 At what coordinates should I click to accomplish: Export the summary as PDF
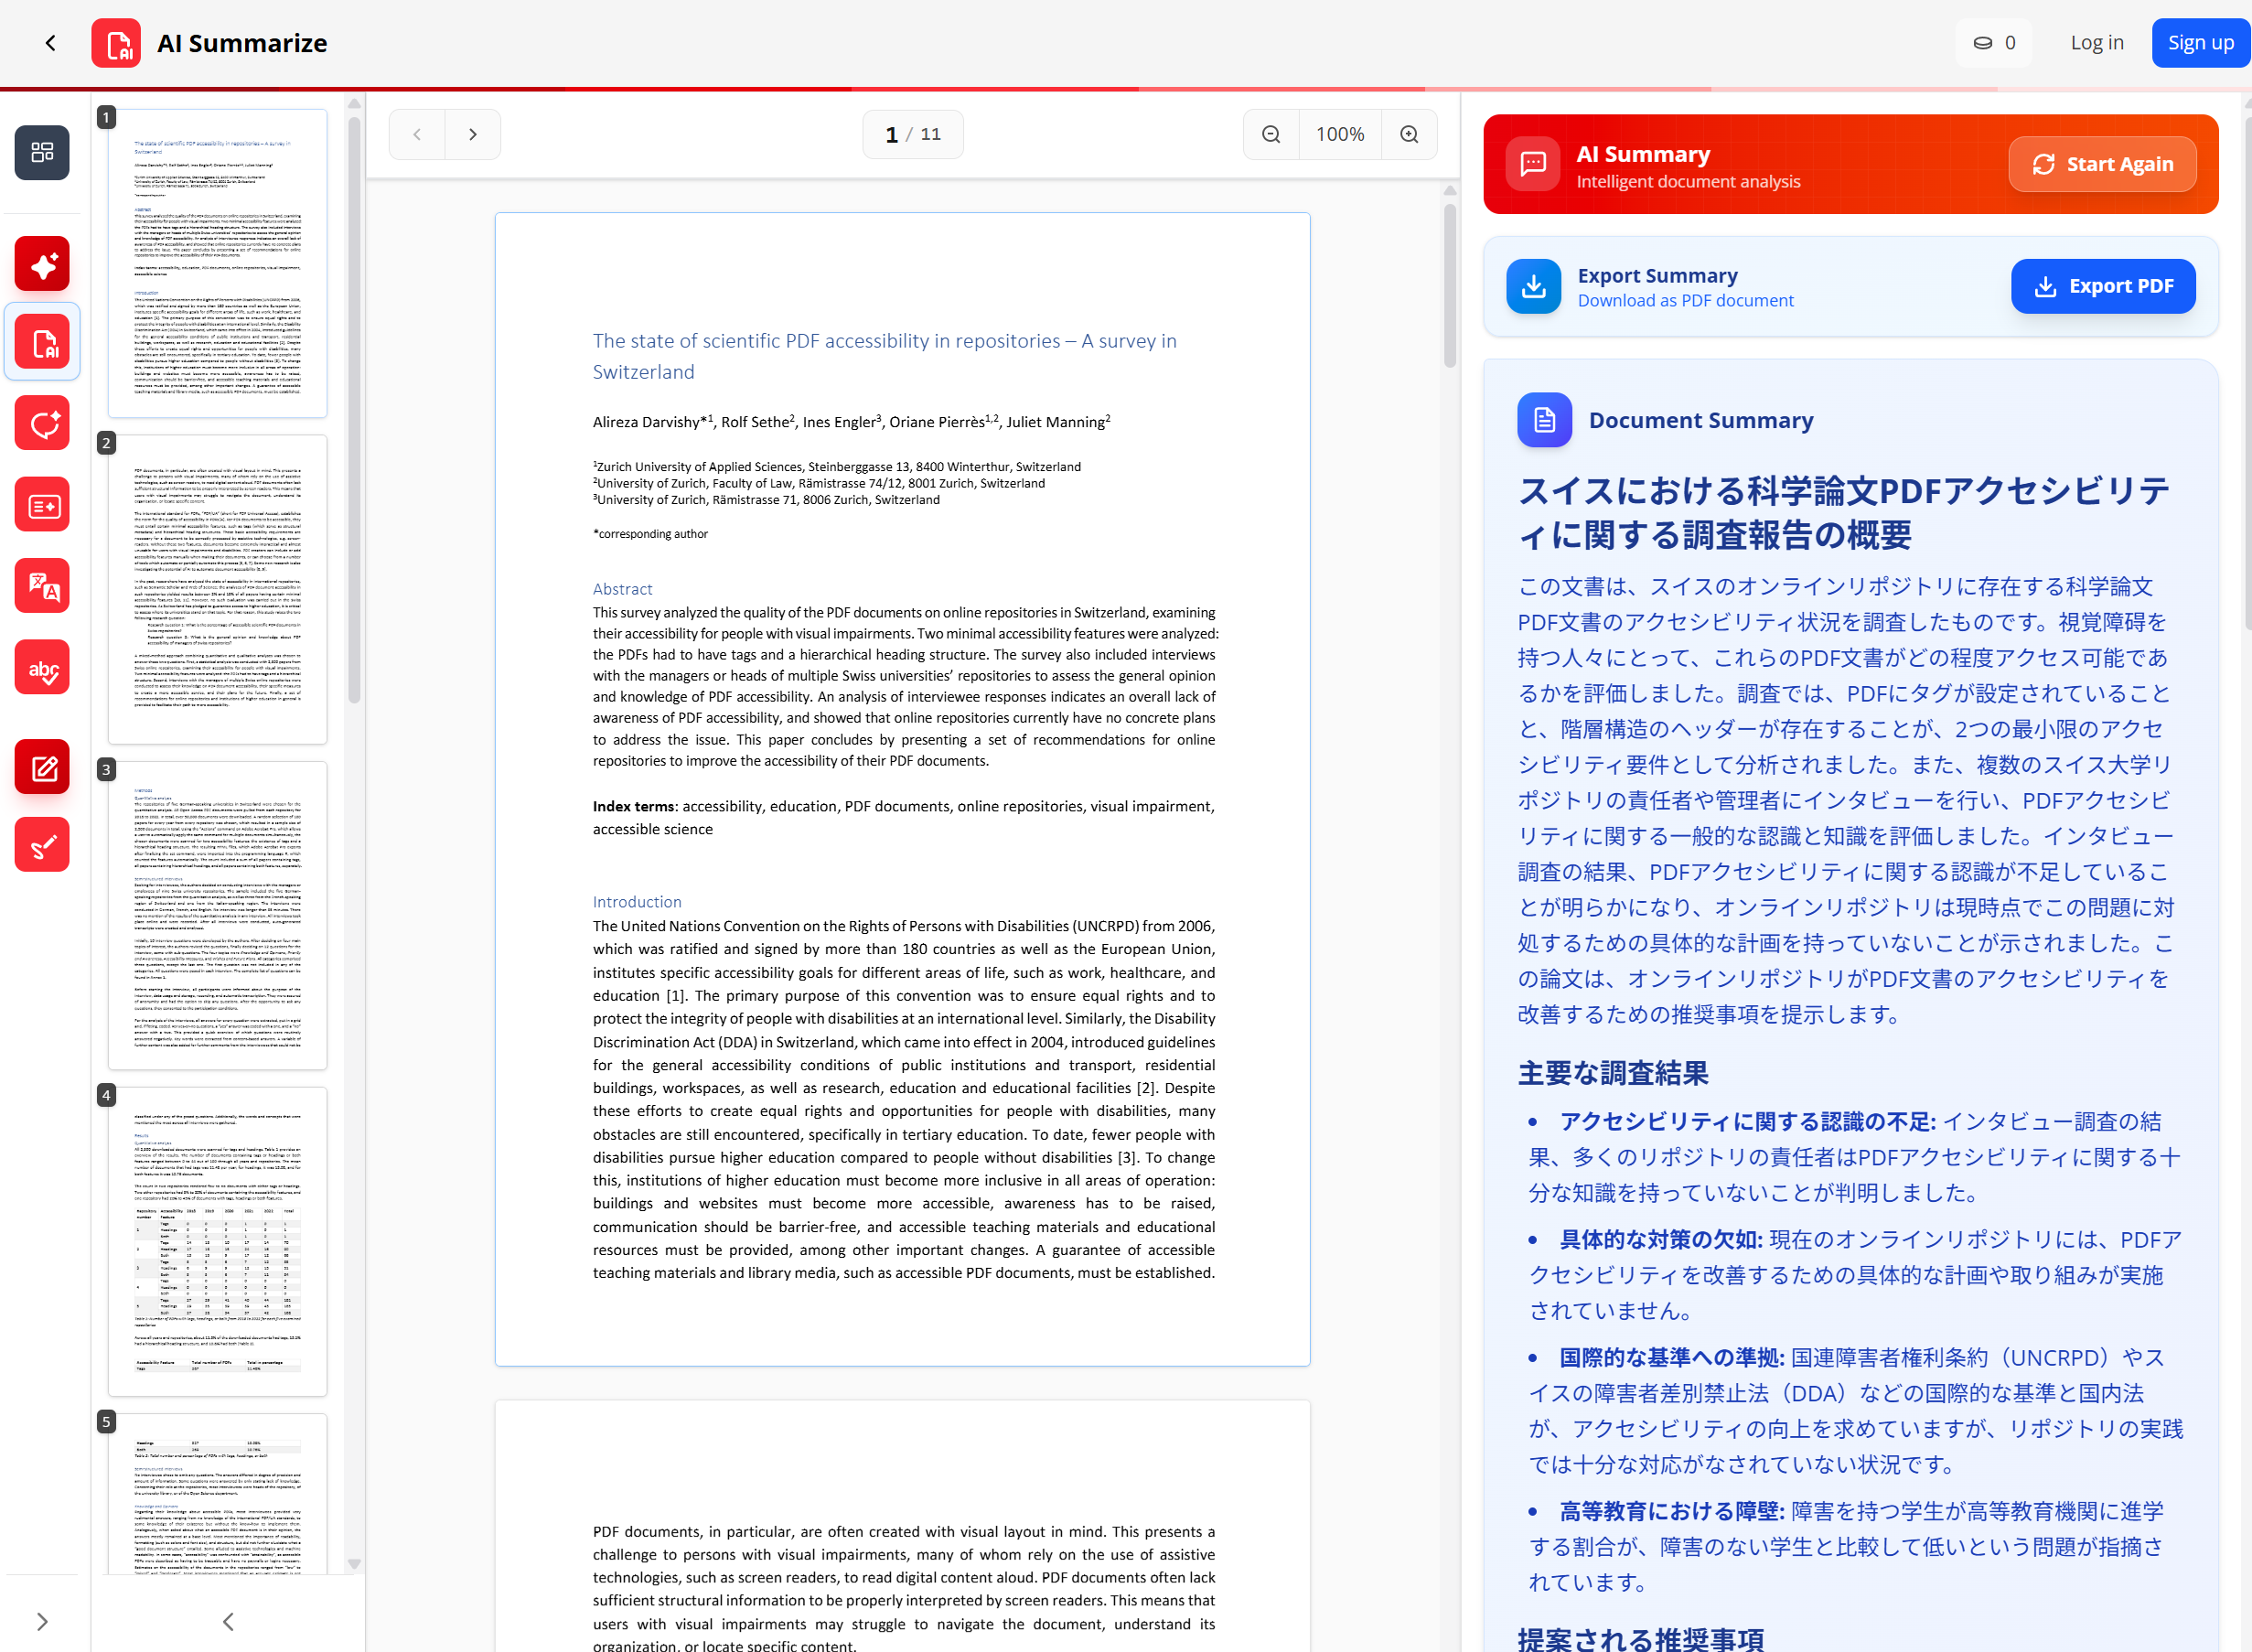click(x=2103, y=286)
